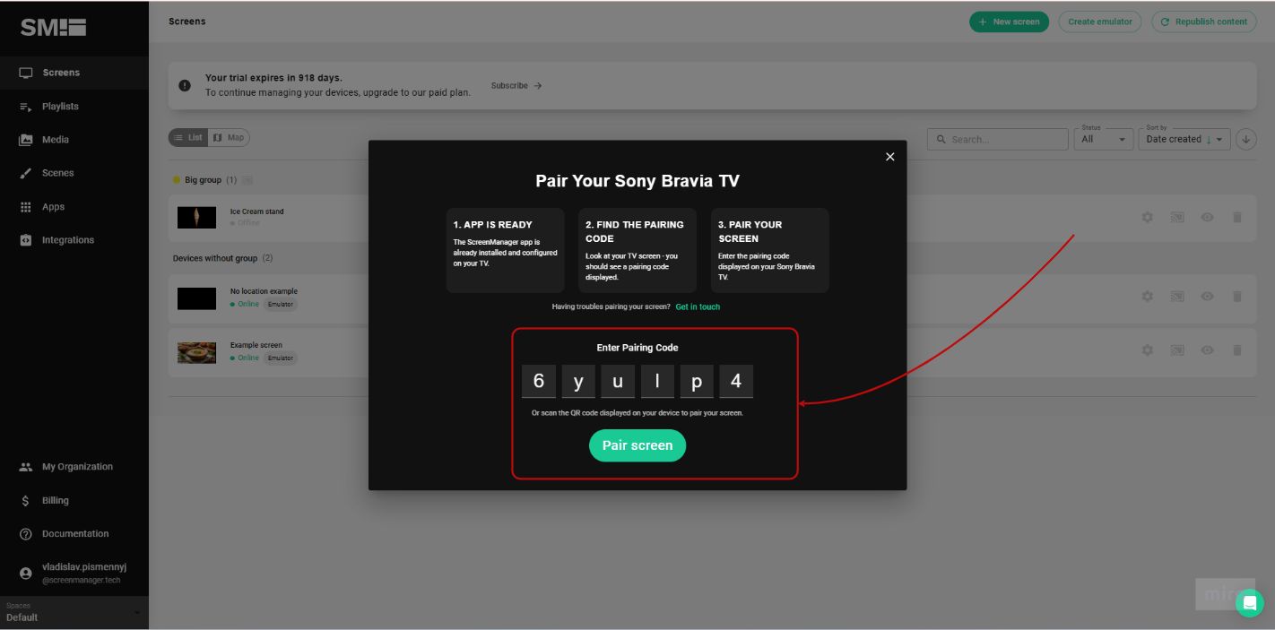Open Integrations in the sidebar
Viewport: 1275px width, 630px height.
coord(74,240)
